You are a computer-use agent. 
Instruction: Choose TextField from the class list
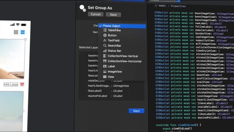click(x=122, y=40)
